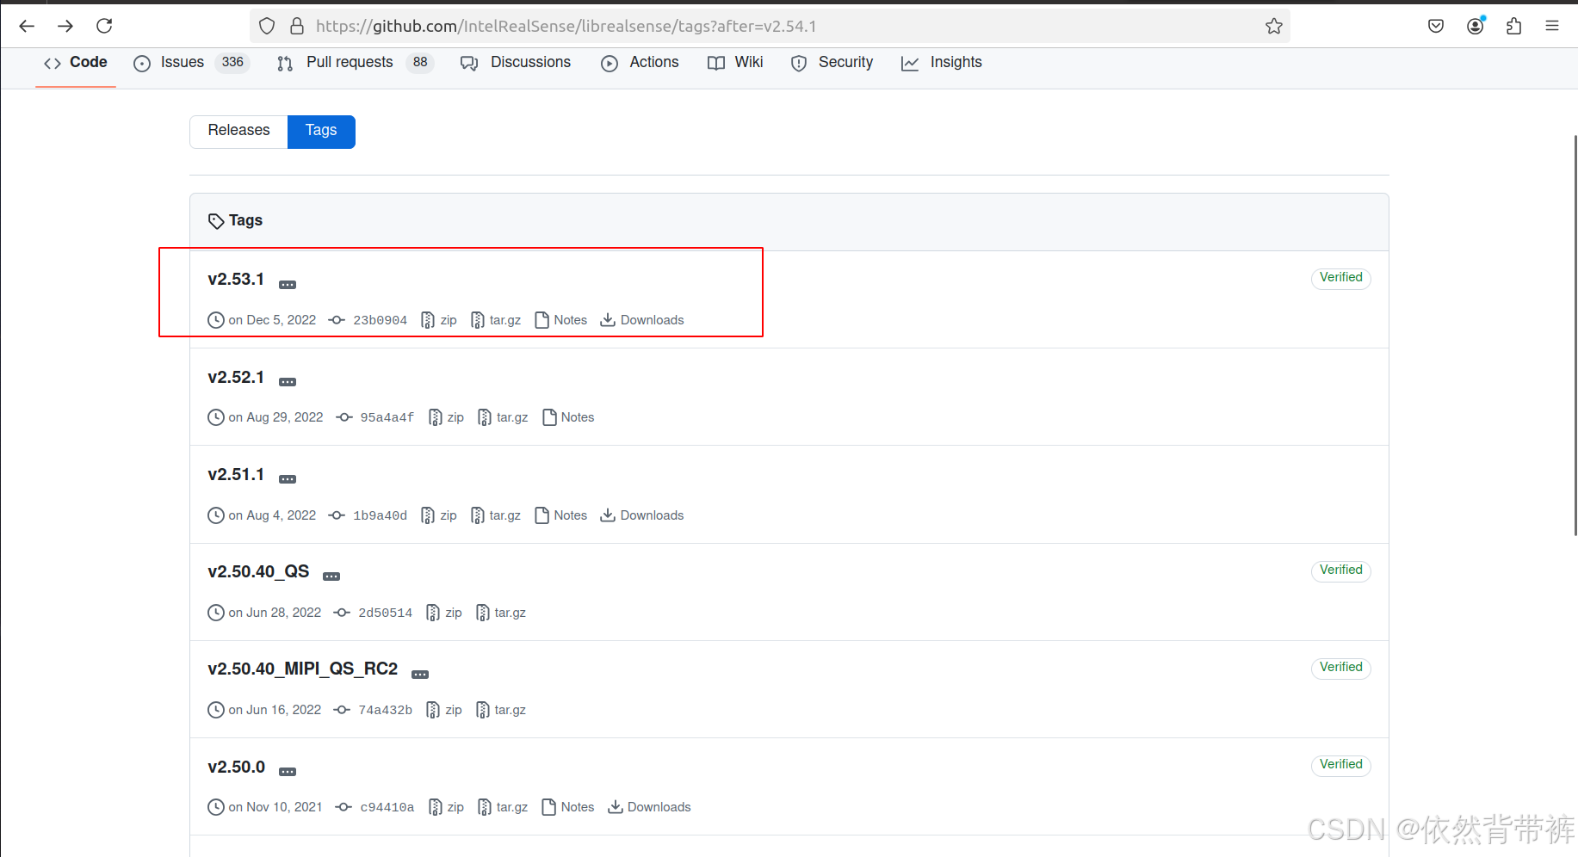Bookmark this page with the star icon

(1274, 26)
